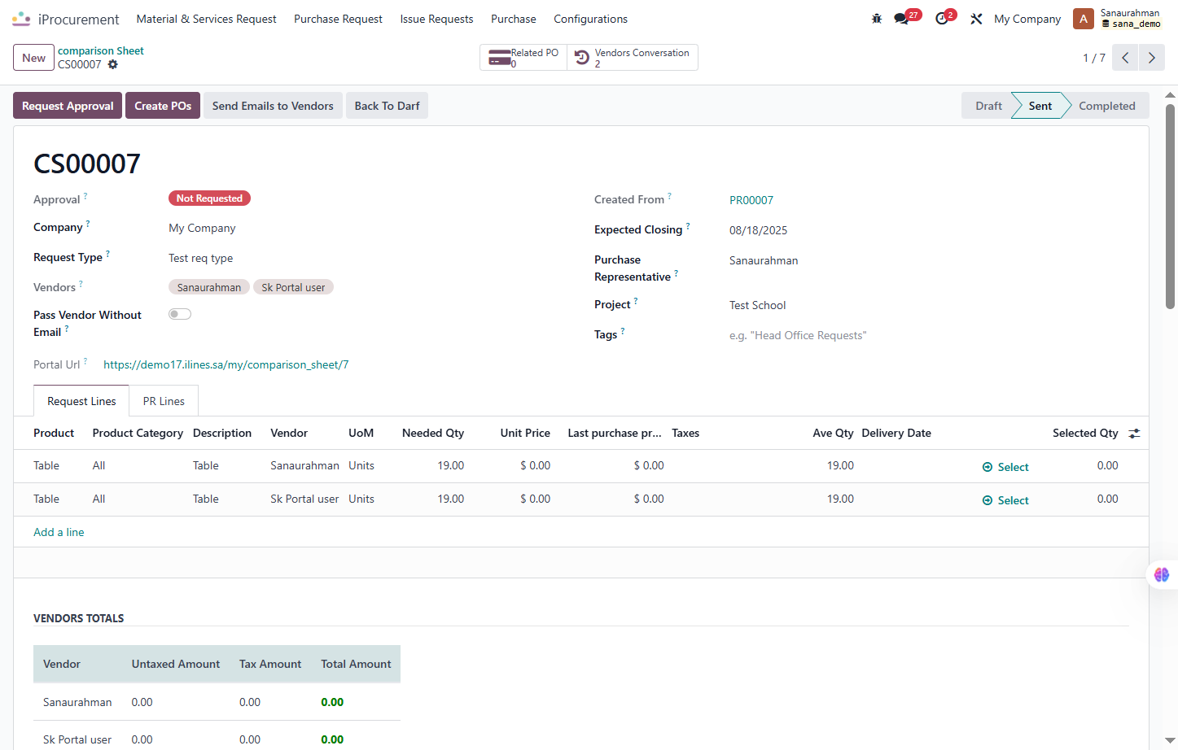This screenshot has height=750, width=1178.
Task: Click the Tags input field
Action: click(x=929, y=335)
